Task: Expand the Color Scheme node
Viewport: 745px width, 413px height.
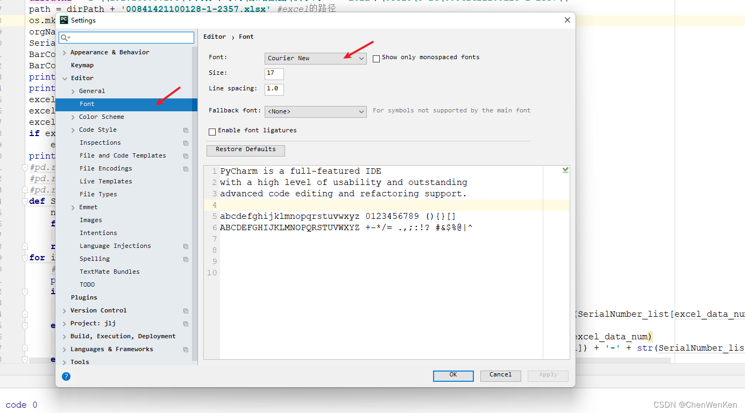Action: tap(73, 117)
